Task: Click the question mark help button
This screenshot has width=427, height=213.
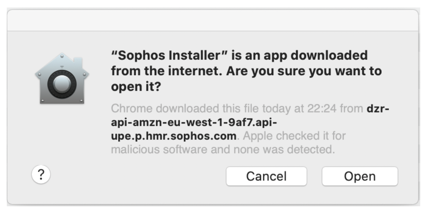Action: pyautogui.click(x=41, y=174)
